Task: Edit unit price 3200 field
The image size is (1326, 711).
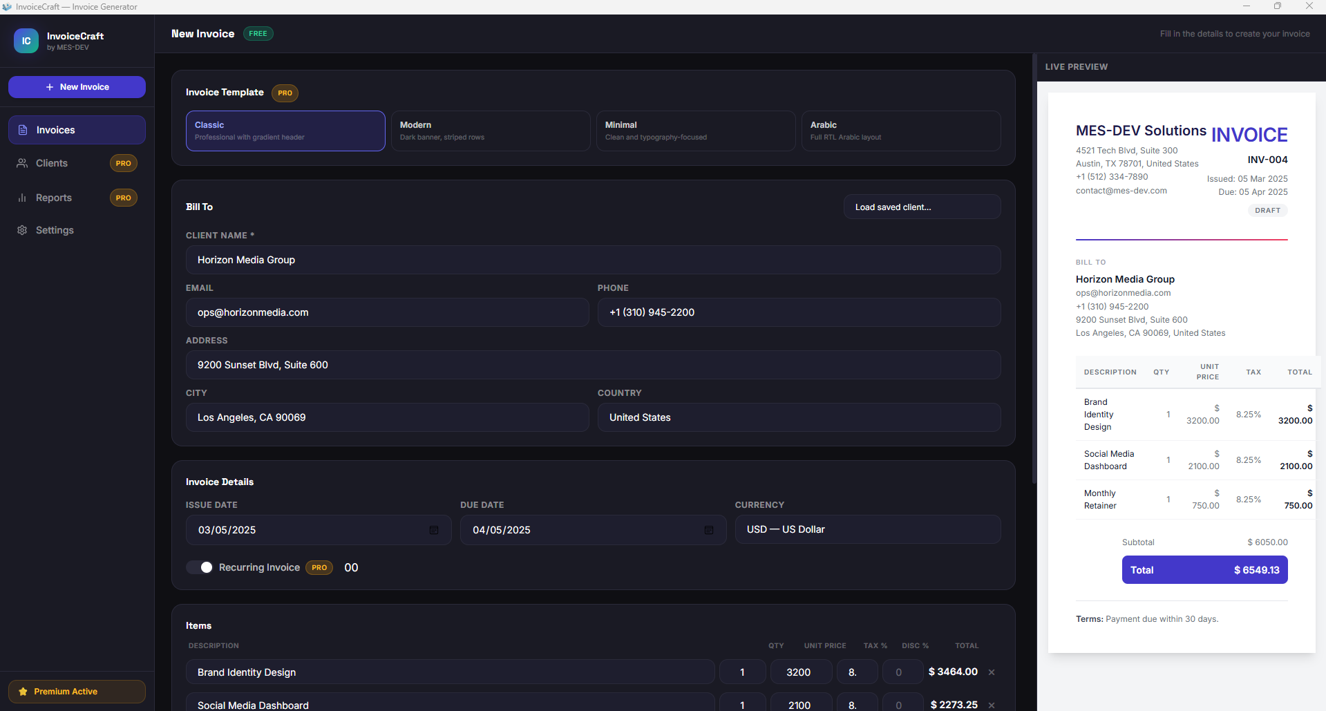Action: click(801, 672)
